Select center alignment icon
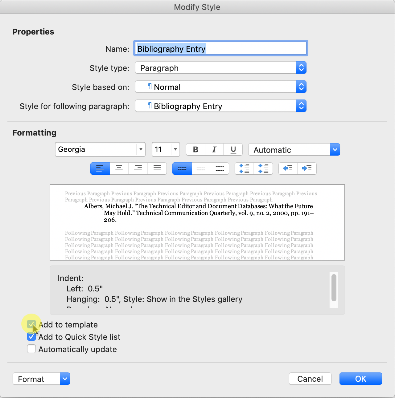Viewport: 395px width, 398px height. 119,169
